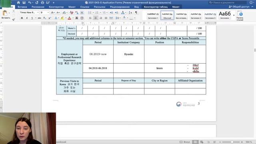Enable Focus mode in status bar
Screen dimensions: 256x144
pyautogui.click(x=185, y=142)
